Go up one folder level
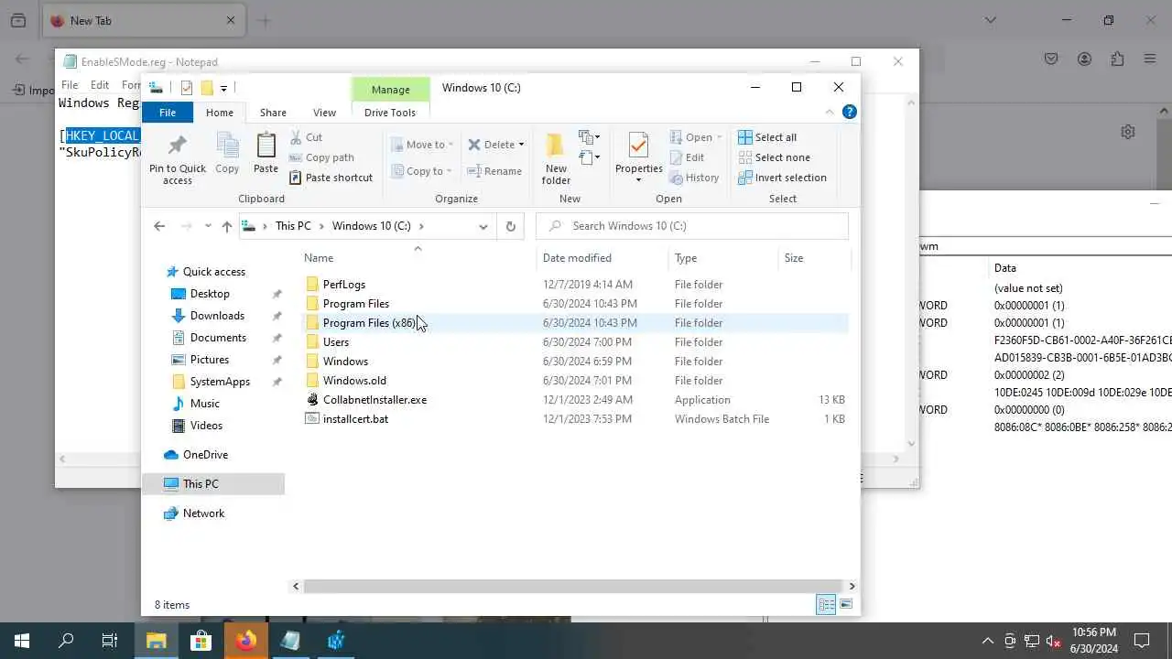This screenshot has height=659, width=1172. pos(227,226)
